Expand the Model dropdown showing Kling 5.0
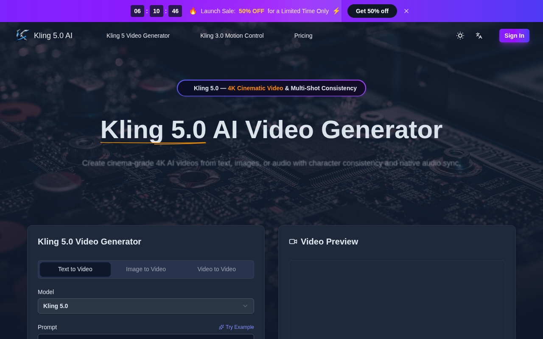This screenshot has height=339, width=543. [x=146, y=306]
